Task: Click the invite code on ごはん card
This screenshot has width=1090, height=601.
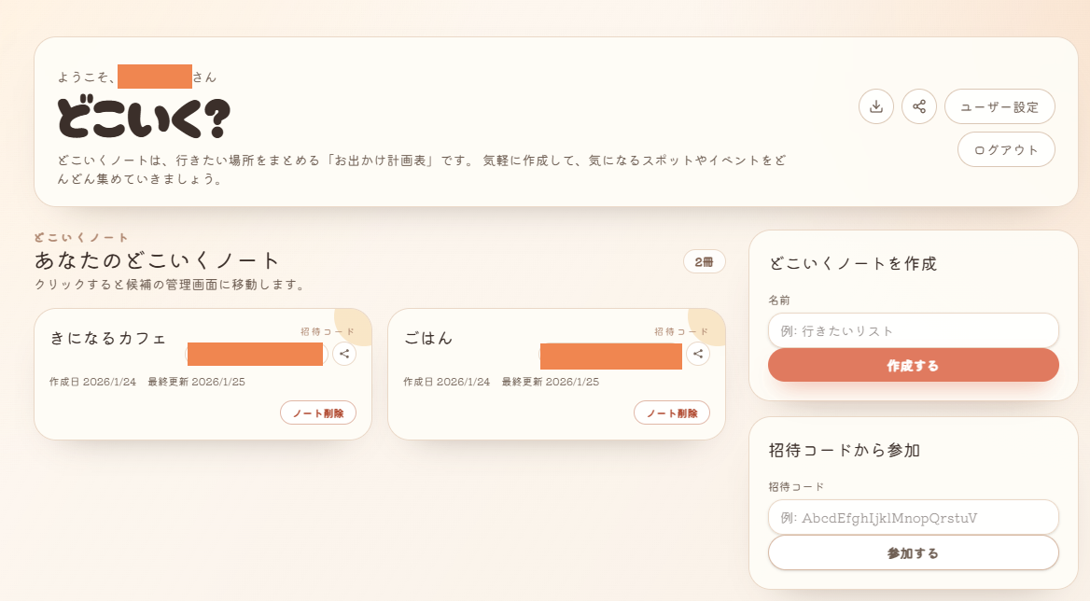Action: click(x=610, y=356)
